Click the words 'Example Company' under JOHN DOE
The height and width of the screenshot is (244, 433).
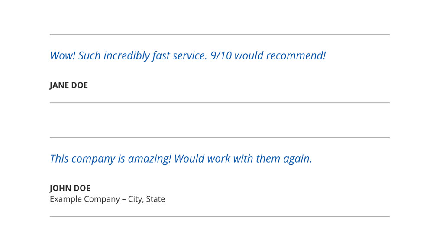[x=85, y=199]
